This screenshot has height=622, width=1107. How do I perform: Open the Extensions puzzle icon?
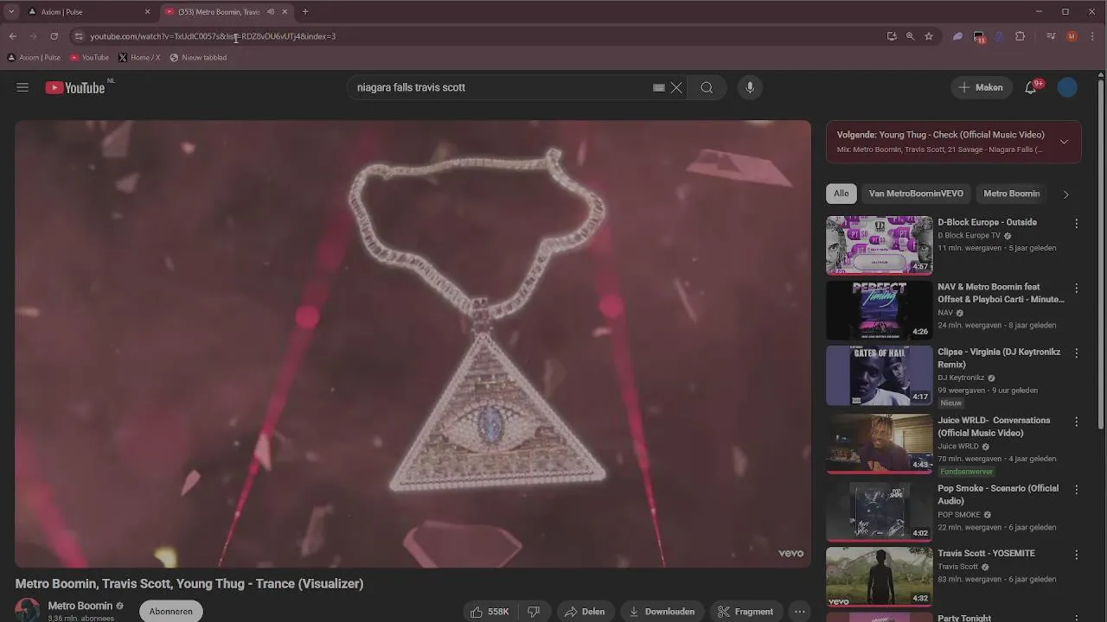pos(1020,36)
